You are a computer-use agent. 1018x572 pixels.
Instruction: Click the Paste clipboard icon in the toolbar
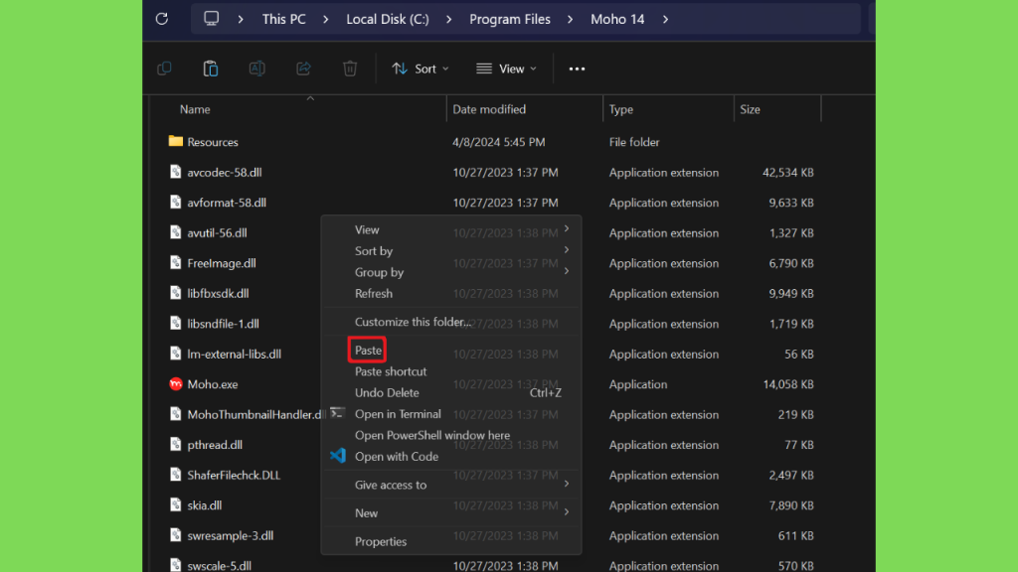pos(211,69)
